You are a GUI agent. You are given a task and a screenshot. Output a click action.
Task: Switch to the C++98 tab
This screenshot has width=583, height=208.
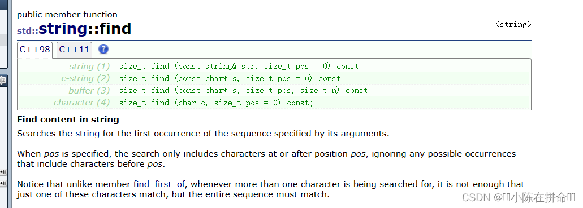tap(35, 49)
